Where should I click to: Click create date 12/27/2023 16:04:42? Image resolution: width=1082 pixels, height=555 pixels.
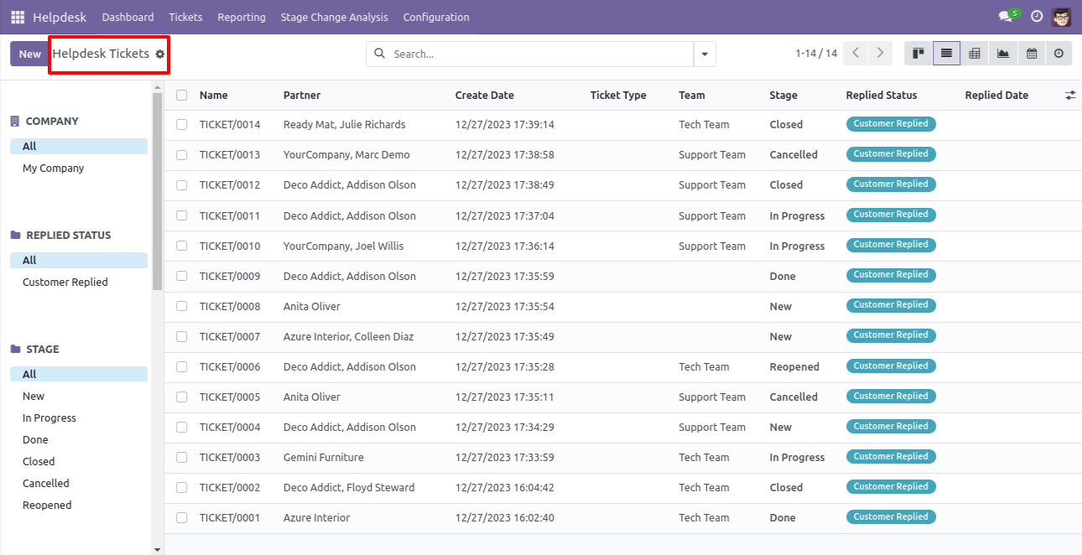pos(505,487)
